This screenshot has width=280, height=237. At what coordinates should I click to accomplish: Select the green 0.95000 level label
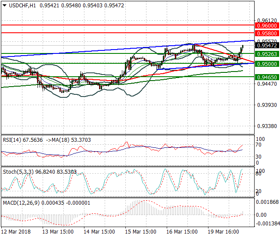tap(267, 64)
